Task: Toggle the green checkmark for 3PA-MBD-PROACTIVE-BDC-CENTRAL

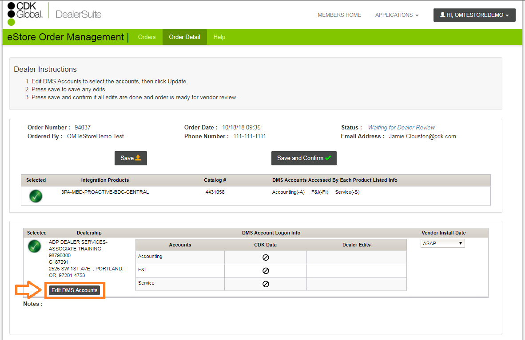Action: pyautogui.click(x=36, y=196)
